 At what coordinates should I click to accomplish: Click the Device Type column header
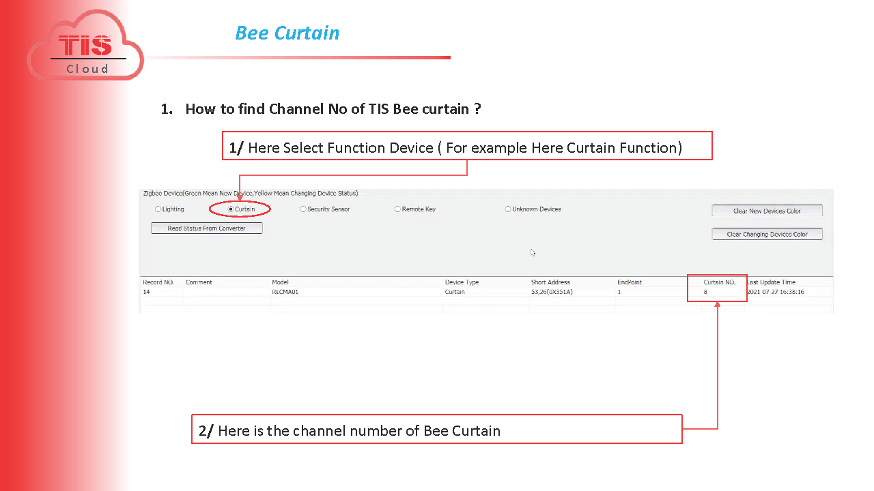pos(462,282)
